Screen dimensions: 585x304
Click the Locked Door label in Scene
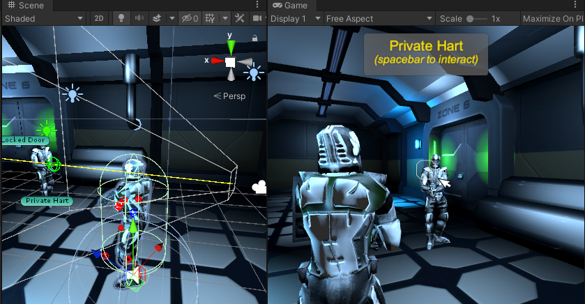pos(24,140)
